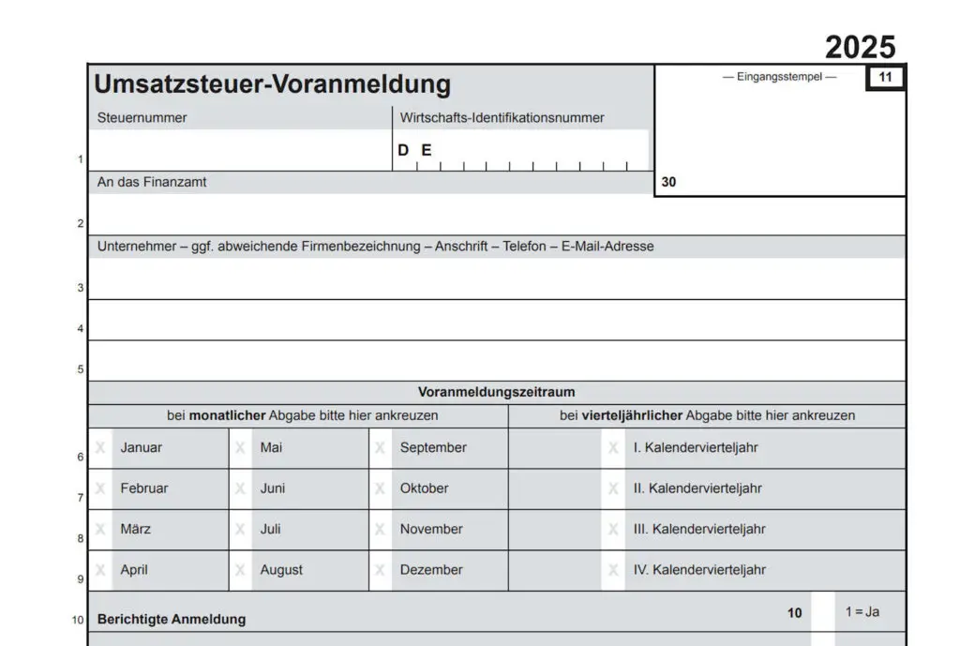Check the Mai month box

point(241,448)
